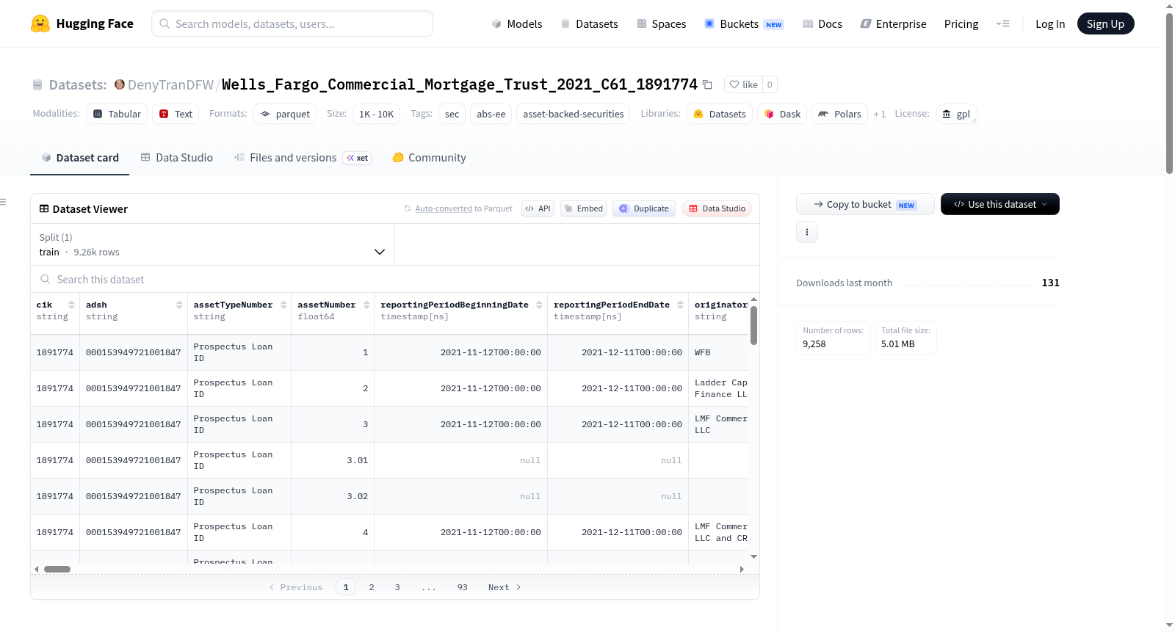Select the 1K - 10K size tag
Image resolution: width=1175 pixels, height=632 pixels.
point(376,114)
